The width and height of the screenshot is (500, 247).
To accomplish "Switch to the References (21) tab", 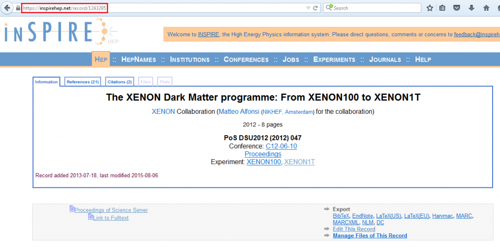I will point(83,82).
